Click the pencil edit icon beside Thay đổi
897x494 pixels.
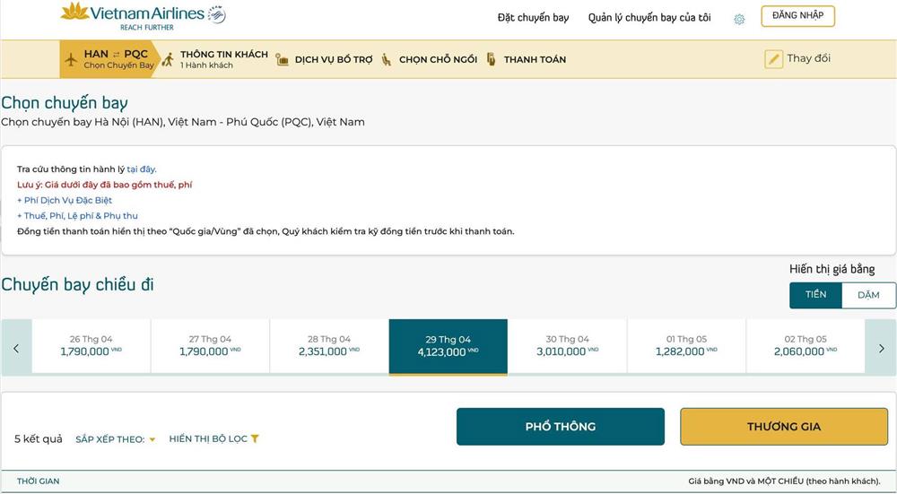(x=773, y=59)
